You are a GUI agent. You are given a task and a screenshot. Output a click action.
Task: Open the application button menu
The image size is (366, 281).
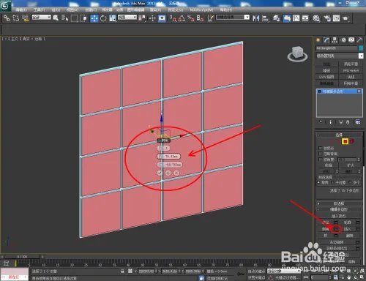click(x=5, y=5)
